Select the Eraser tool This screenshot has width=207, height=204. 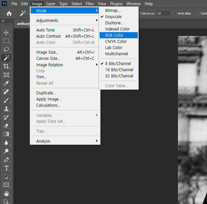click(x=6, y=126)
